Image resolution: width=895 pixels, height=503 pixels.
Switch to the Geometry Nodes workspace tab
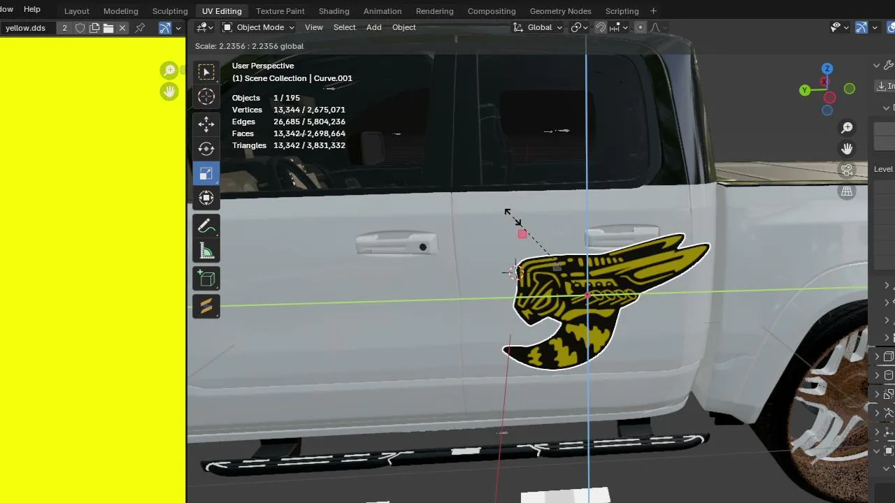click(x=561, y=11)
